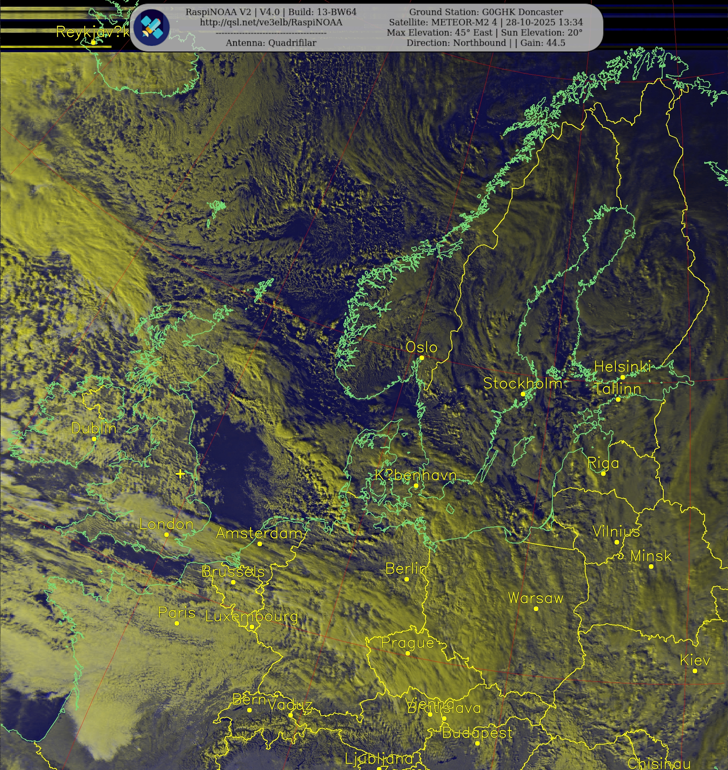Click the Oslo city marker dot
Viewport: 728px width, 770px height.
point(422,358)
